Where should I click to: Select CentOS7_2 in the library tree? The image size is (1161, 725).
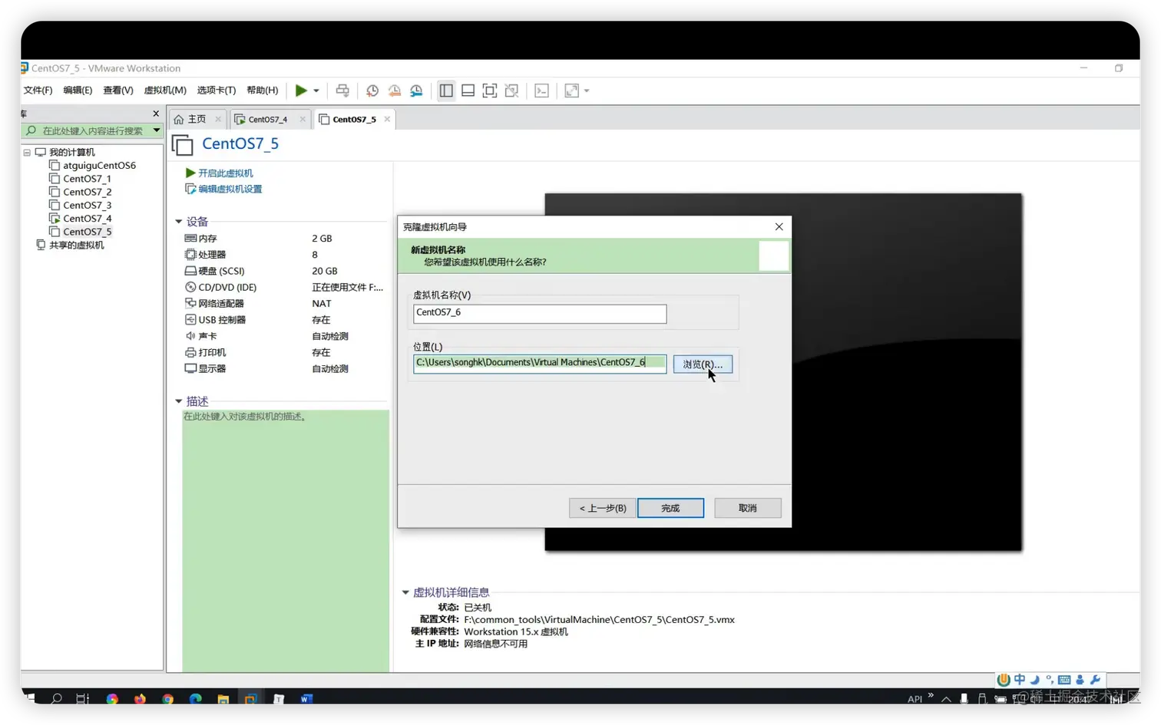pos(87,192)
